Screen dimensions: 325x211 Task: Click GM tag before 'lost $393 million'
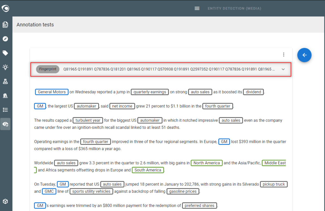(x=224, y=142)
